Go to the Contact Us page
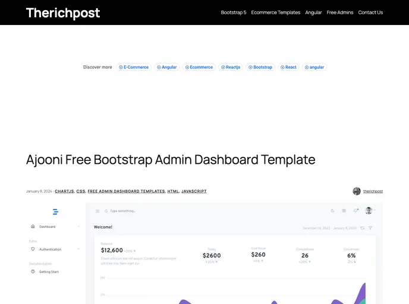This screenshot has width=409, height=304. [370, 12]
